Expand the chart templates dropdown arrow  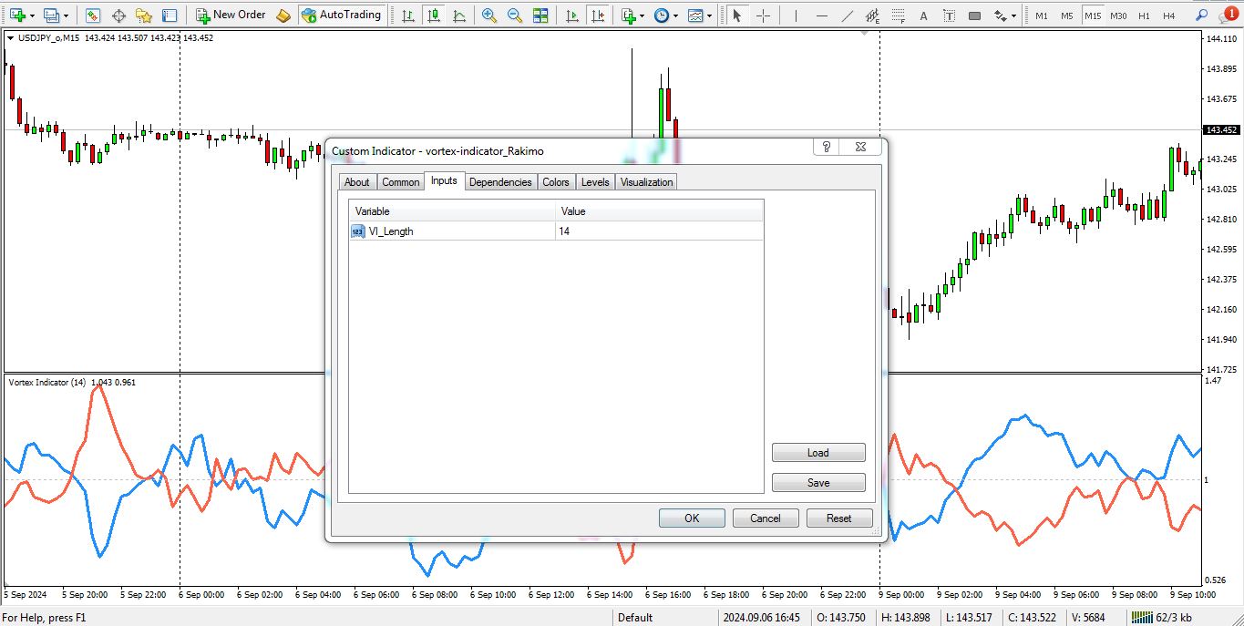pos(710,15)
